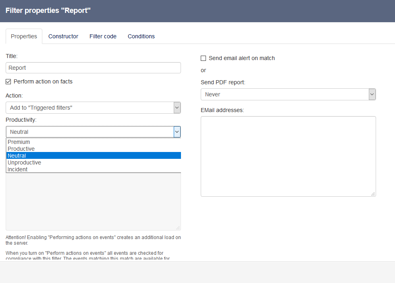The height and width of the screenshot is (283, 395).
Task: Select the highlighted Neutral option
Action: (17, 156)
